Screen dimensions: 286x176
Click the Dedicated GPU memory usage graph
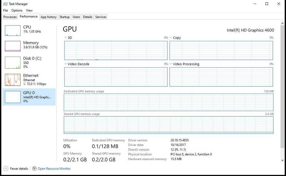pyautogui.click(x=168, y=102)
